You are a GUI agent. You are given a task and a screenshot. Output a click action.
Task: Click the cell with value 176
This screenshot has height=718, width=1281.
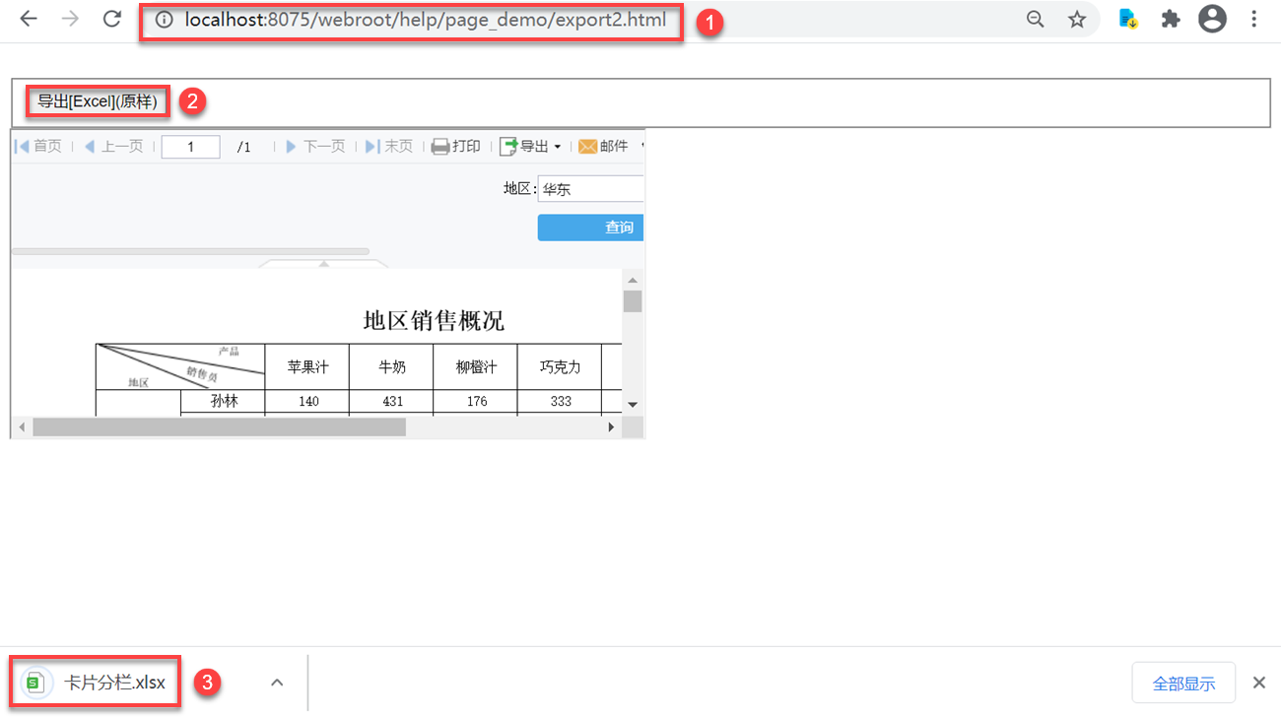(x=475, y=402)
